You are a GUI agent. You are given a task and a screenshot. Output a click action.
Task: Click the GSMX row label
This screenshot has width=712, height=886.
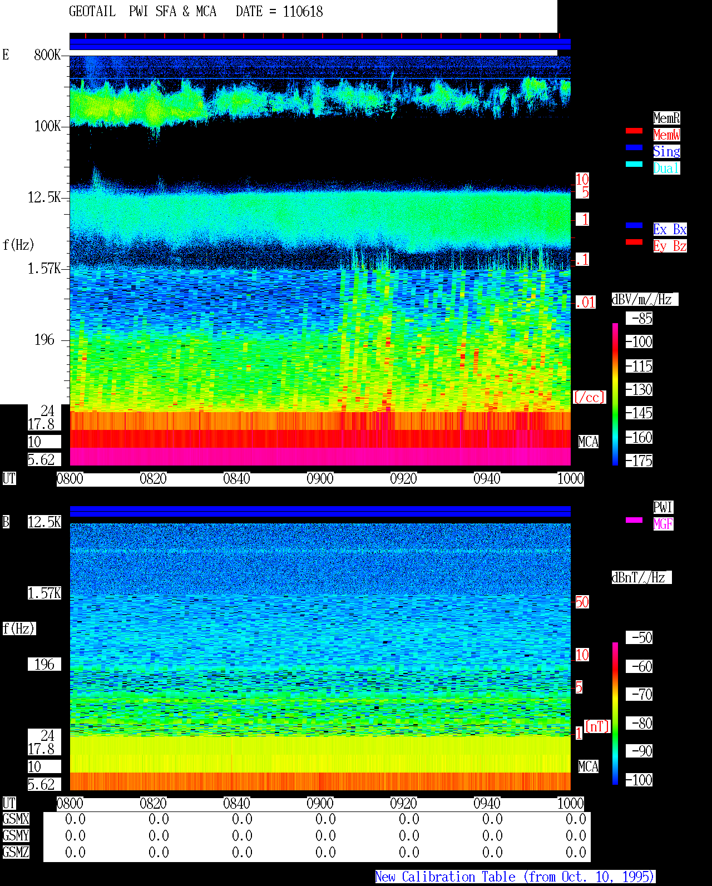click(16, 819)
